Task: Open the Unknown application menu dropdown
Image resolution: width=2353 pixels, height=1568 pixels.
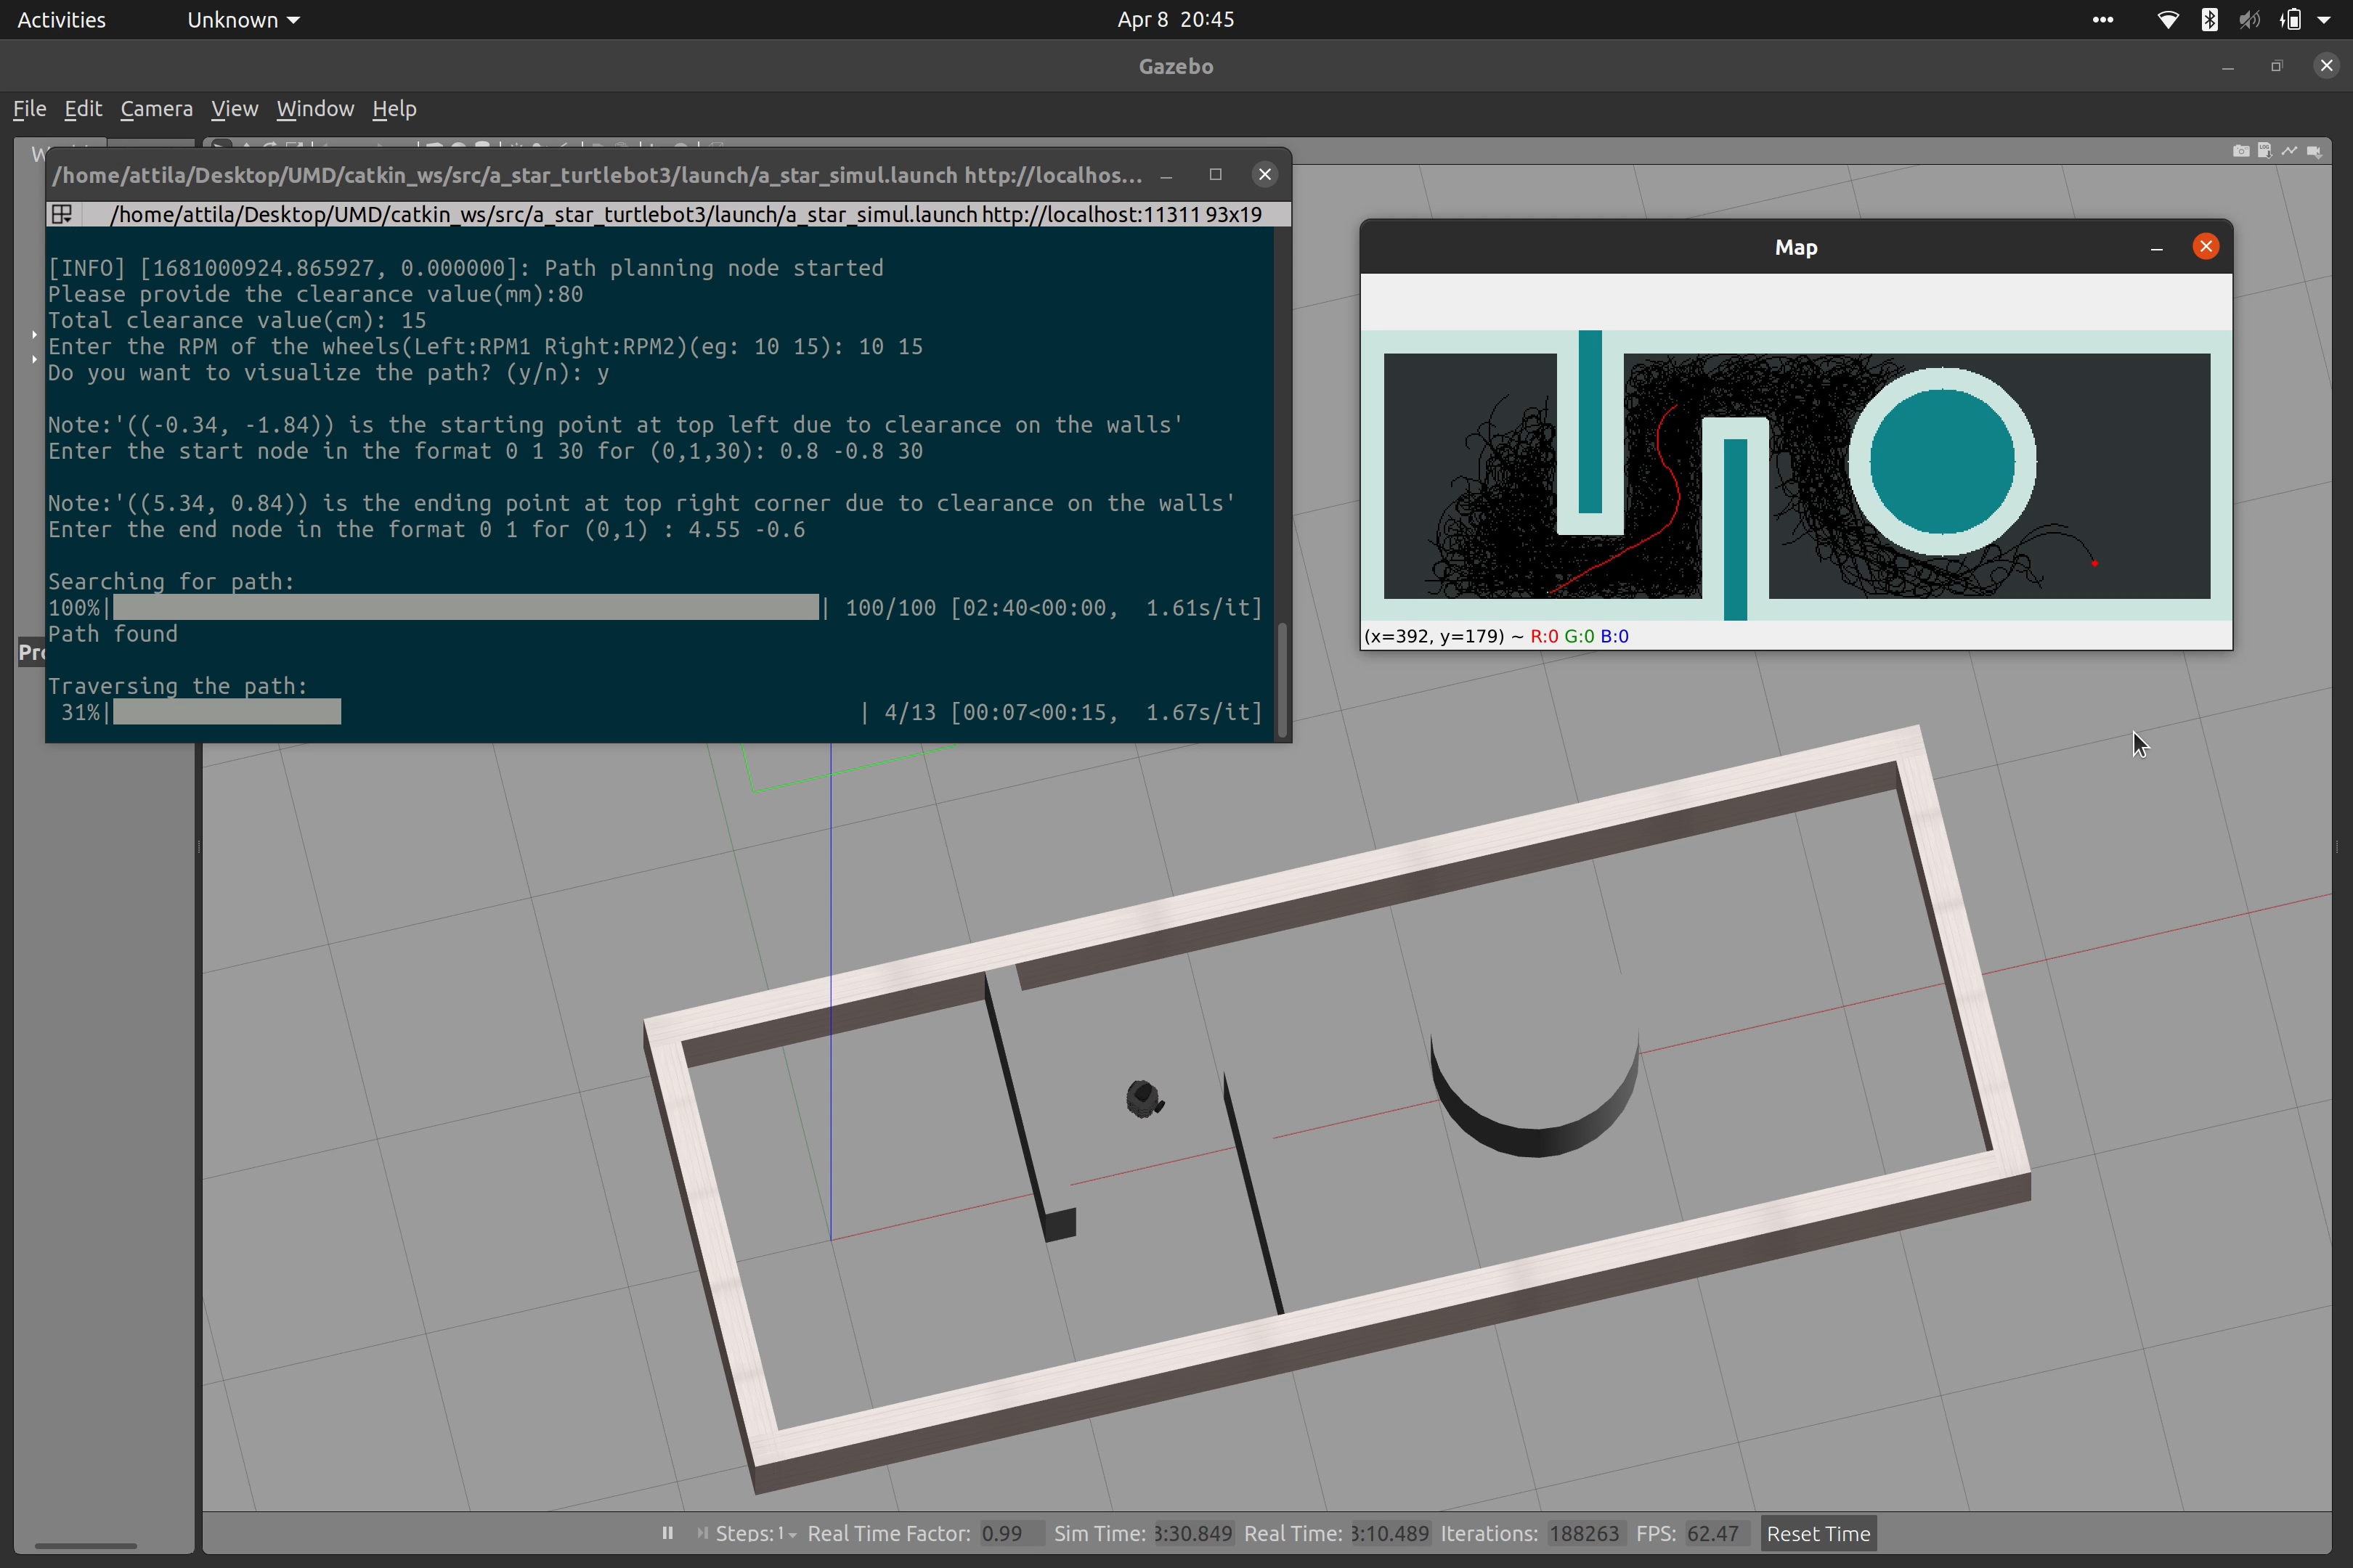Action: click(x=243, y=19)
